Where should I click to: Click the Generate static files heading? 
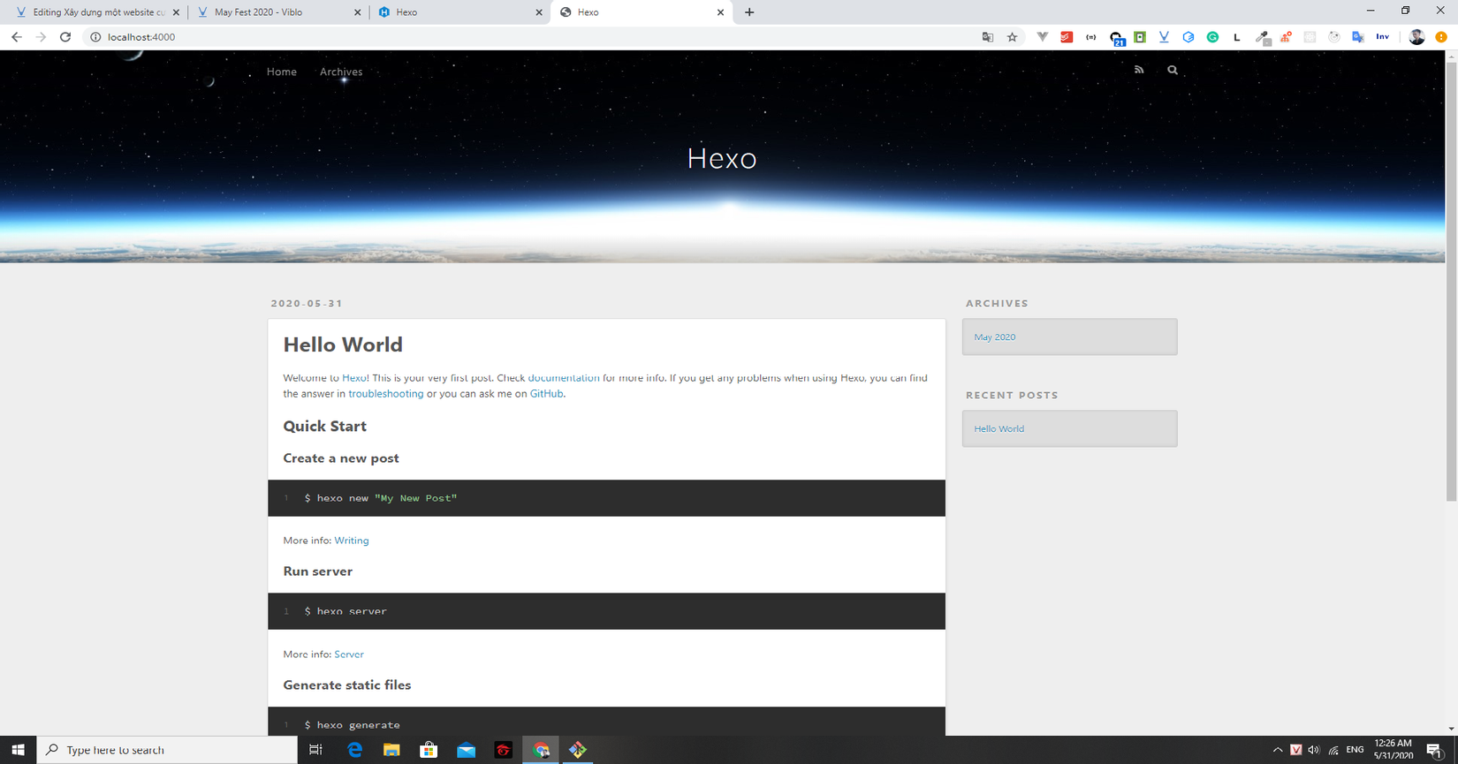point(346,685)
